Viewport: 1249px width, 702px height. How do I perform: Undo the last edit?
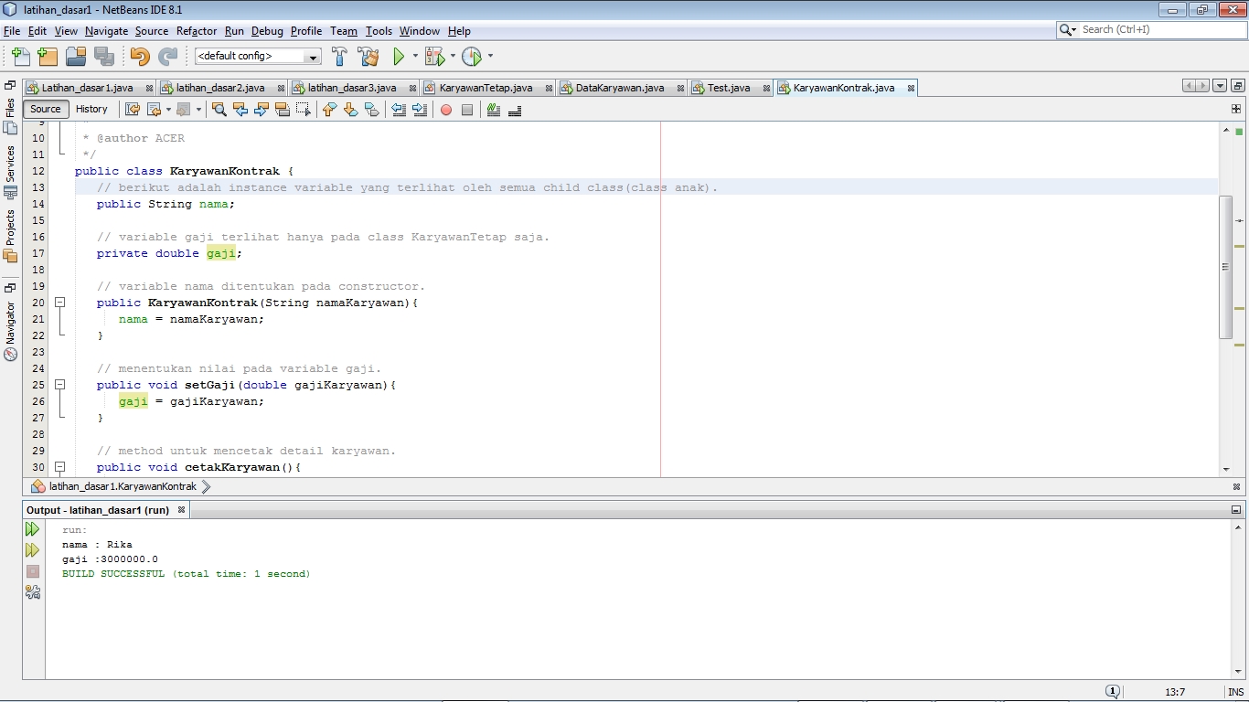click(139, 56)
